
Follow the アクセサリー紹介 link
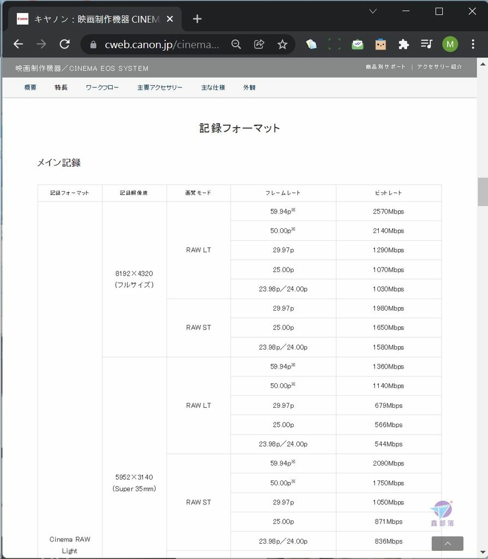coord(439,67)
